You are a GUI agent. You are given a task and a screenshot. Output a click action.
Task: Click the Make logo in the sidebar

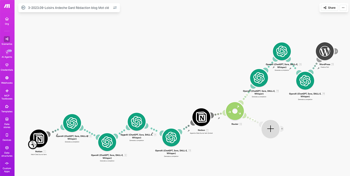click(7, 6)
